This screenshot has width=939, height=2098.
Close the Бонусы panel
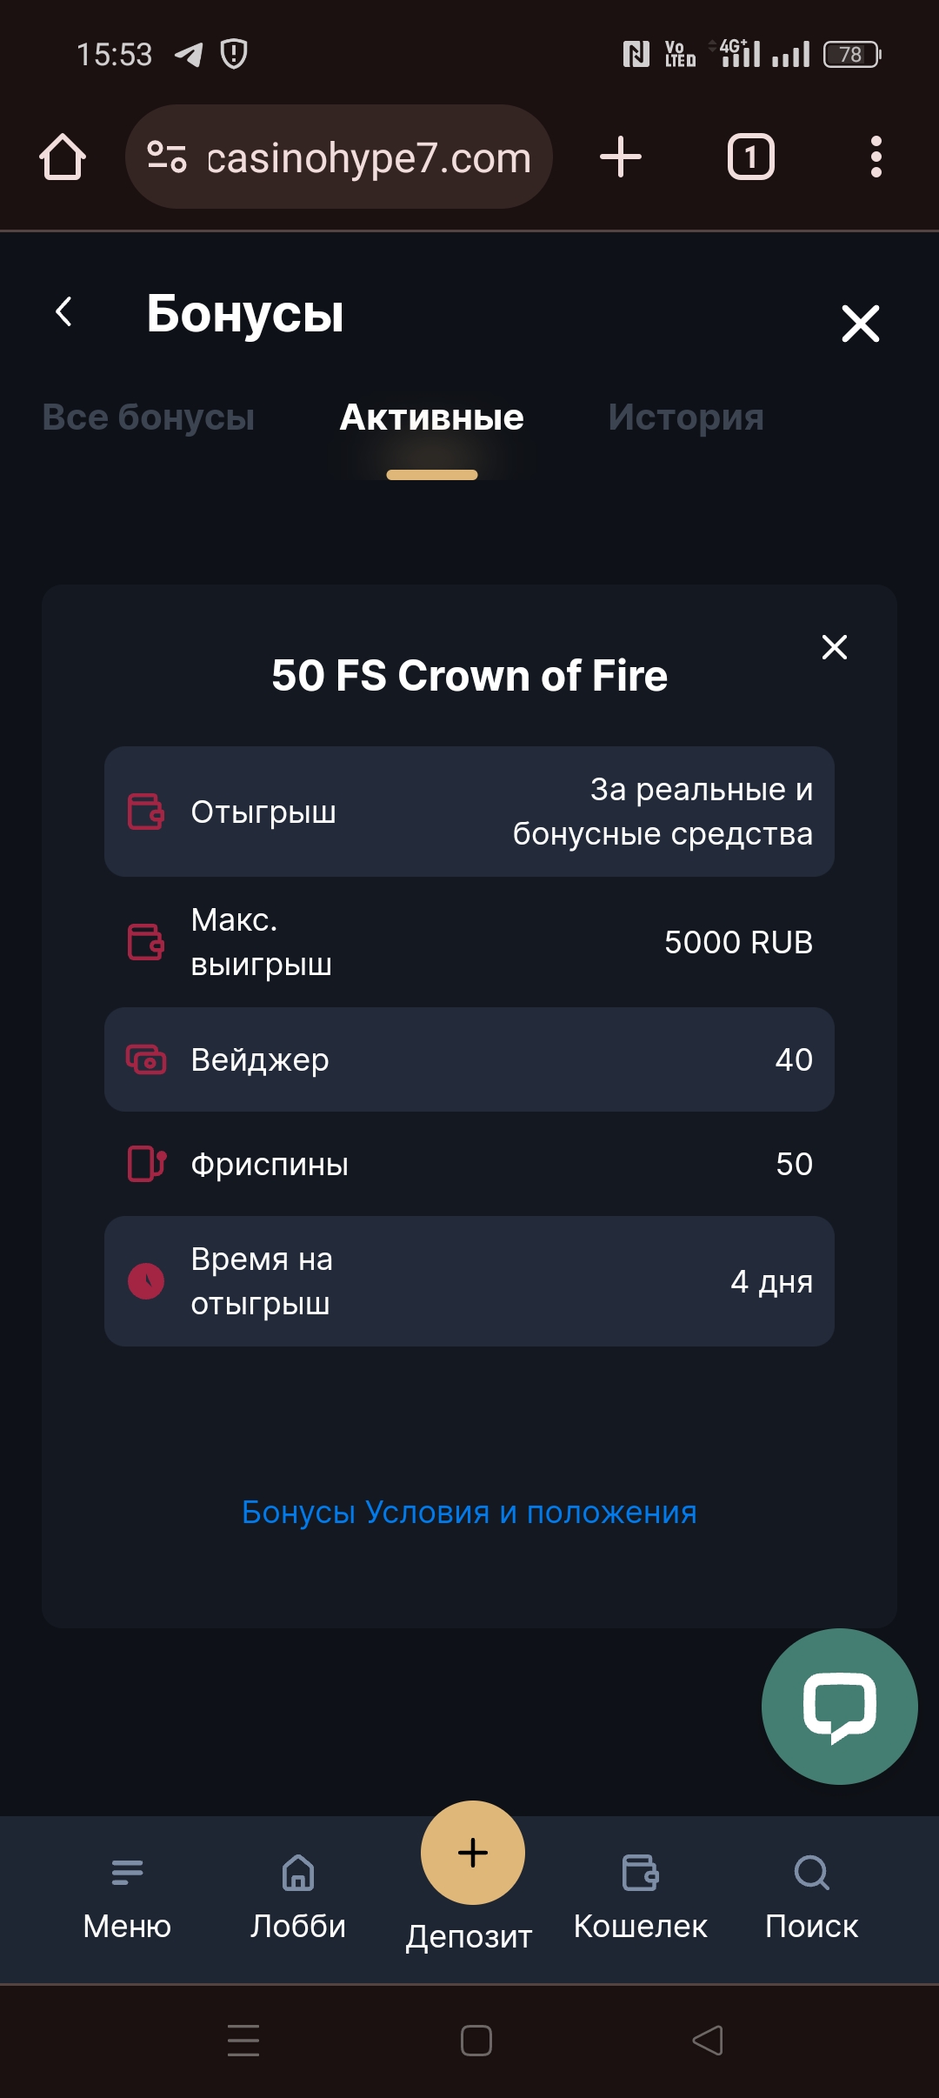[x=861, y=324]
